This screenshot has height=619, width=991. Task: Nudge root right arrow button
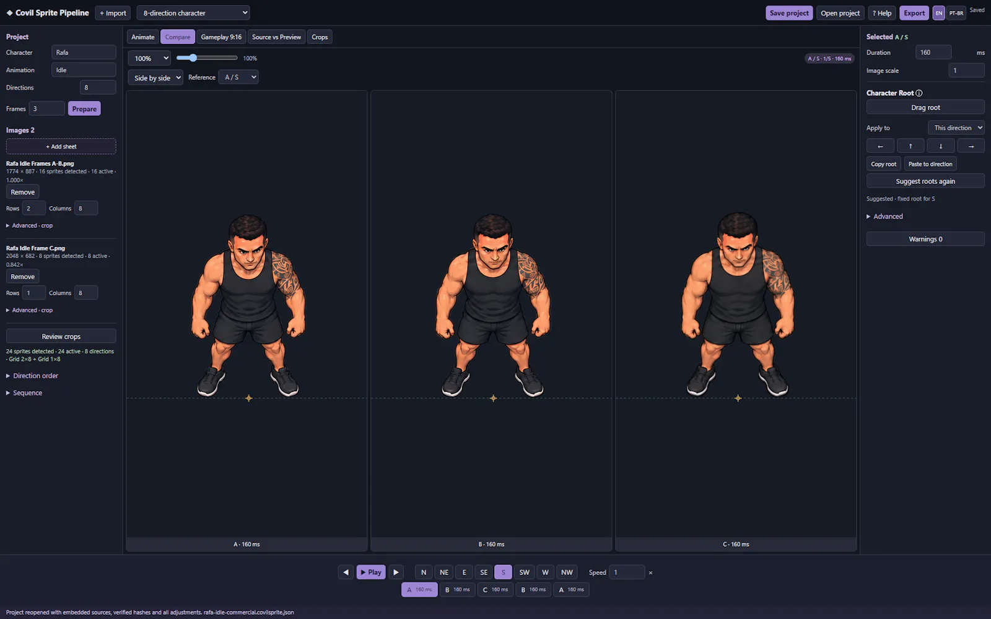tap(971, 146)
